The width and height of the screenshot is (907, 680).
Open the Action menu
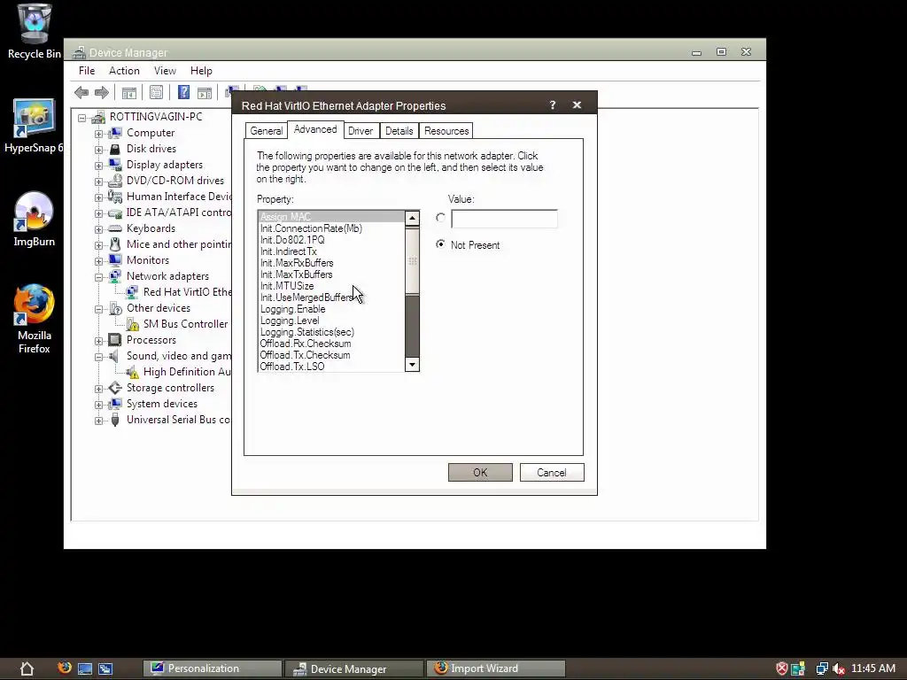[124, 71]
